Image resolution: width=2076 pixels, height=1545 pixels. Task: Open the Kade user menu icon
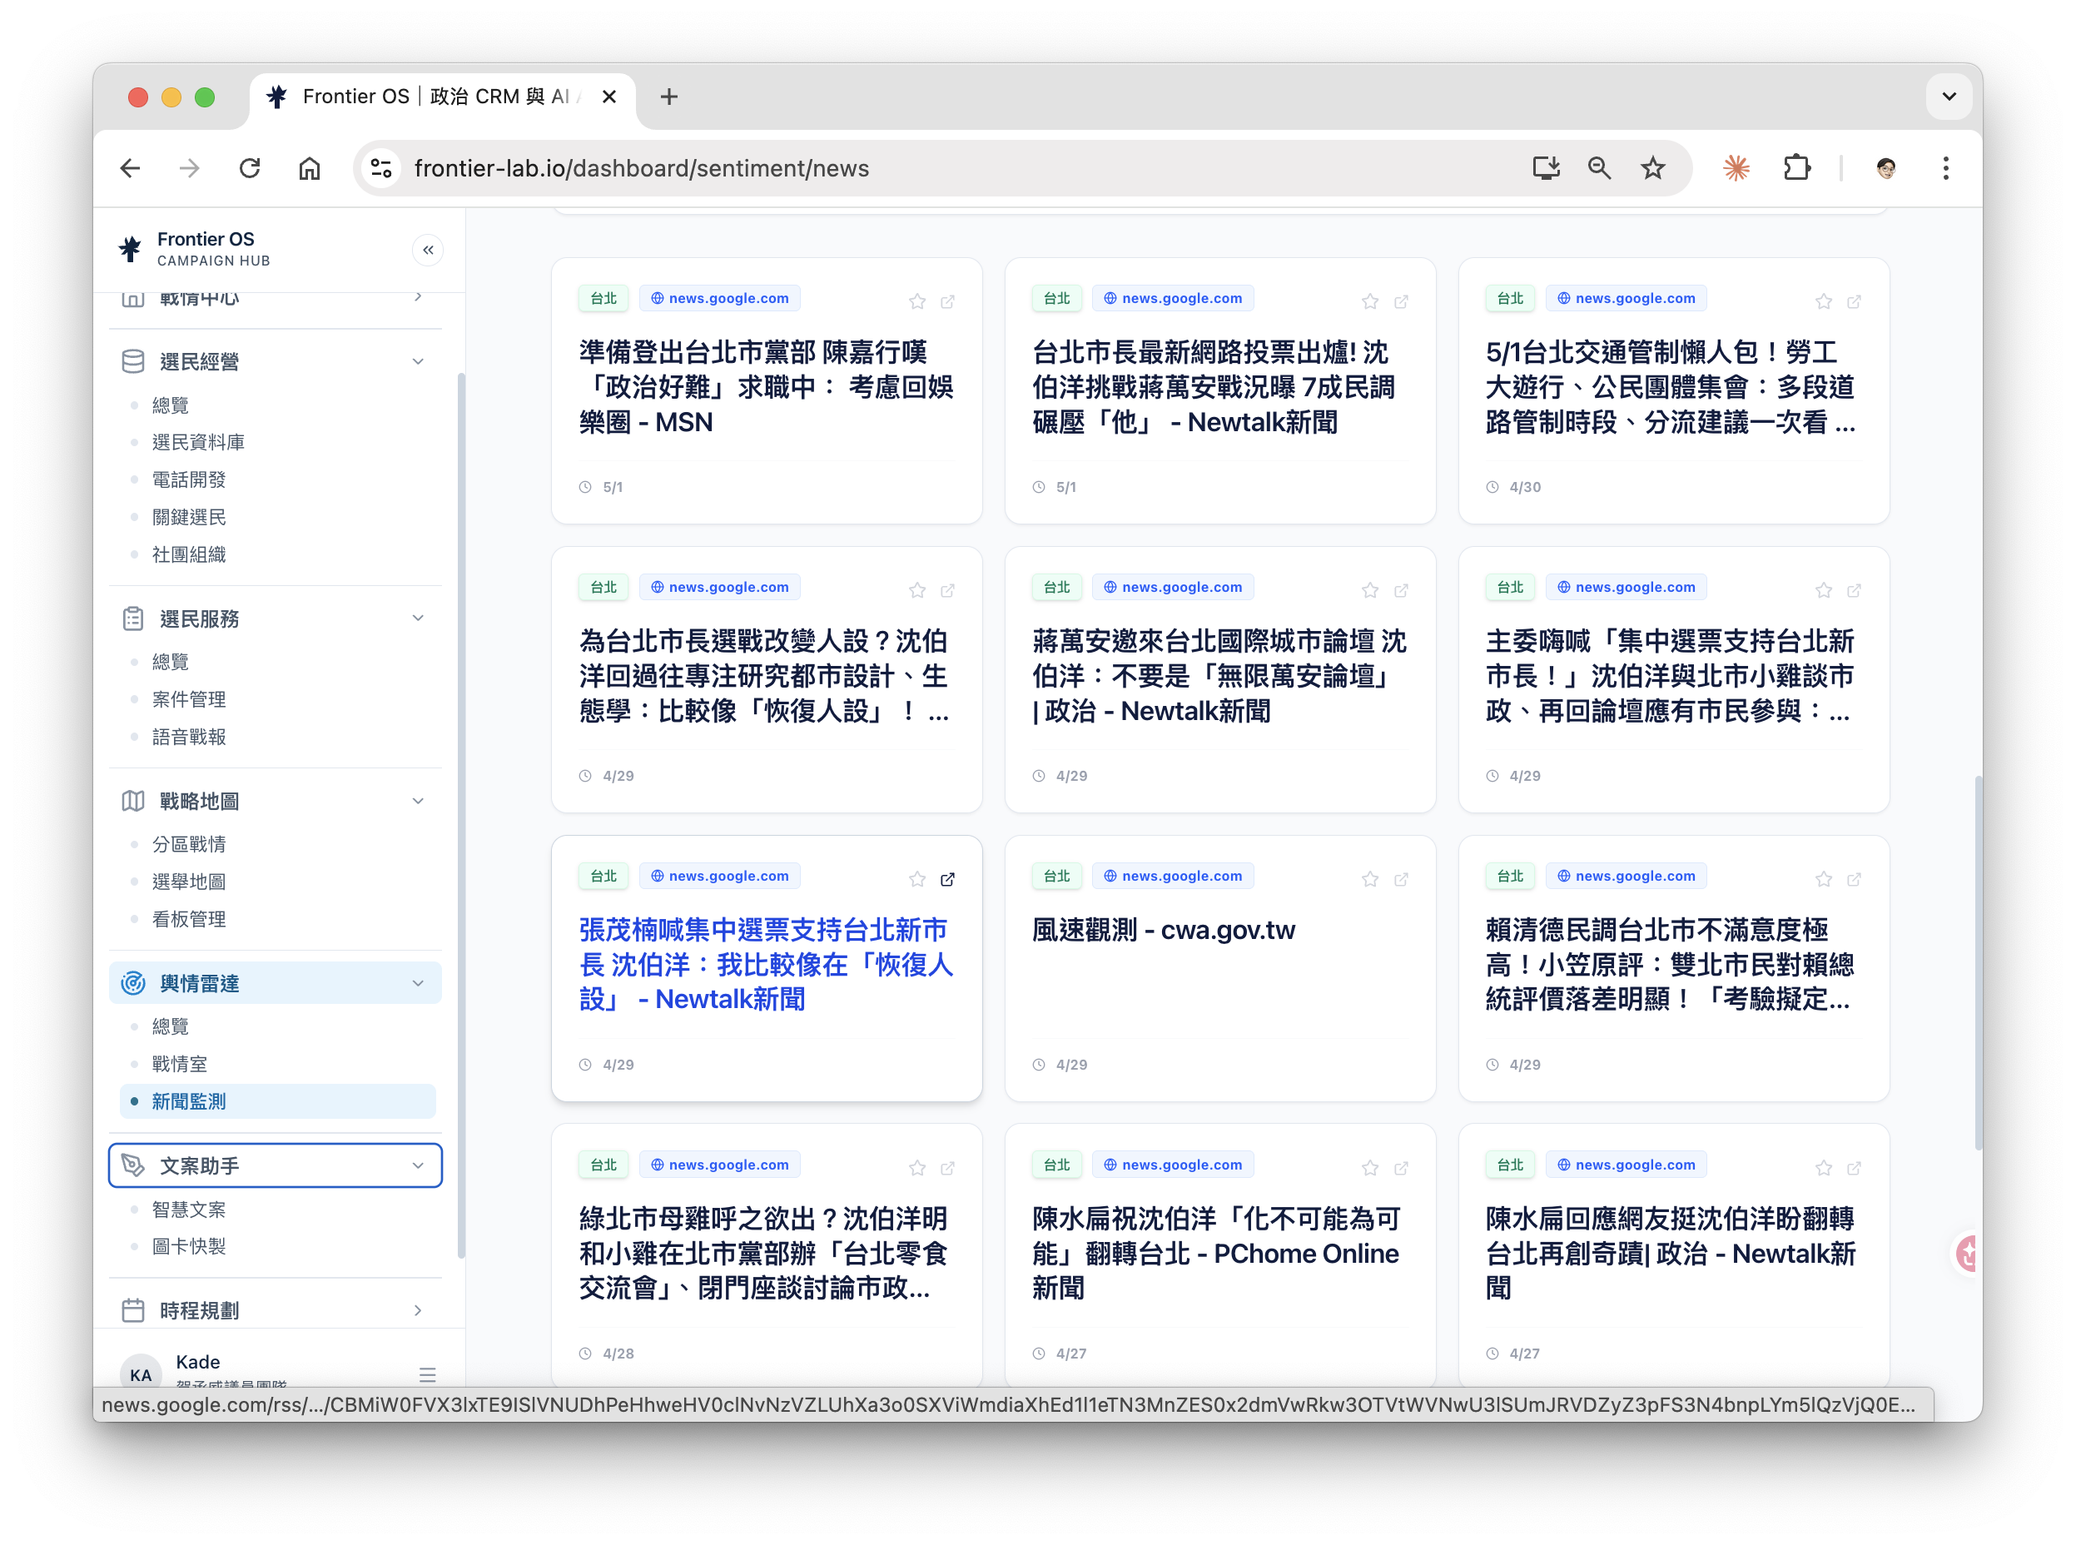point(427,1375)
